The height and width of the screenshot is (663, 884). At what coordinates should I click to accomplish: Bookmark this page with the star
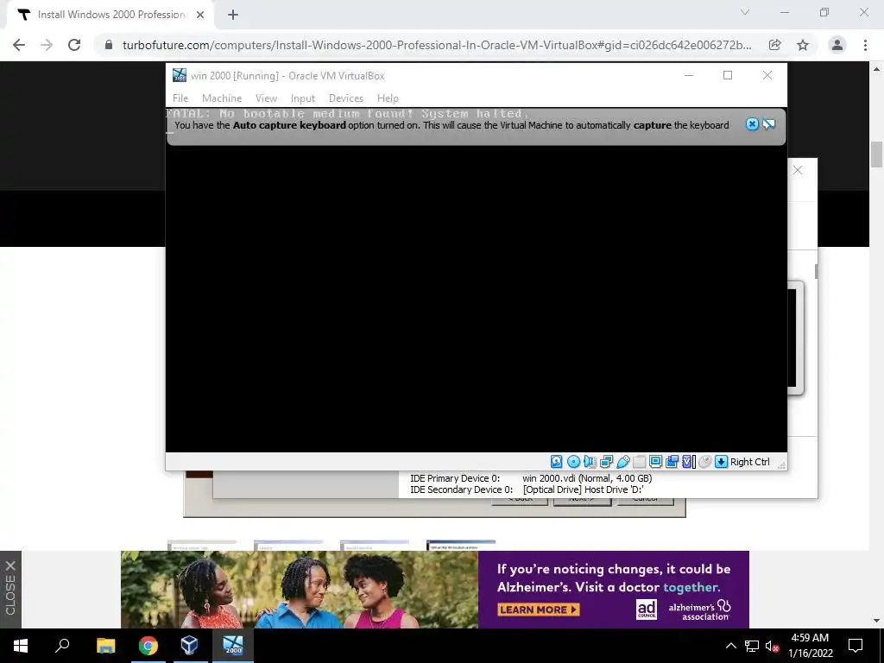click(803, 45)
